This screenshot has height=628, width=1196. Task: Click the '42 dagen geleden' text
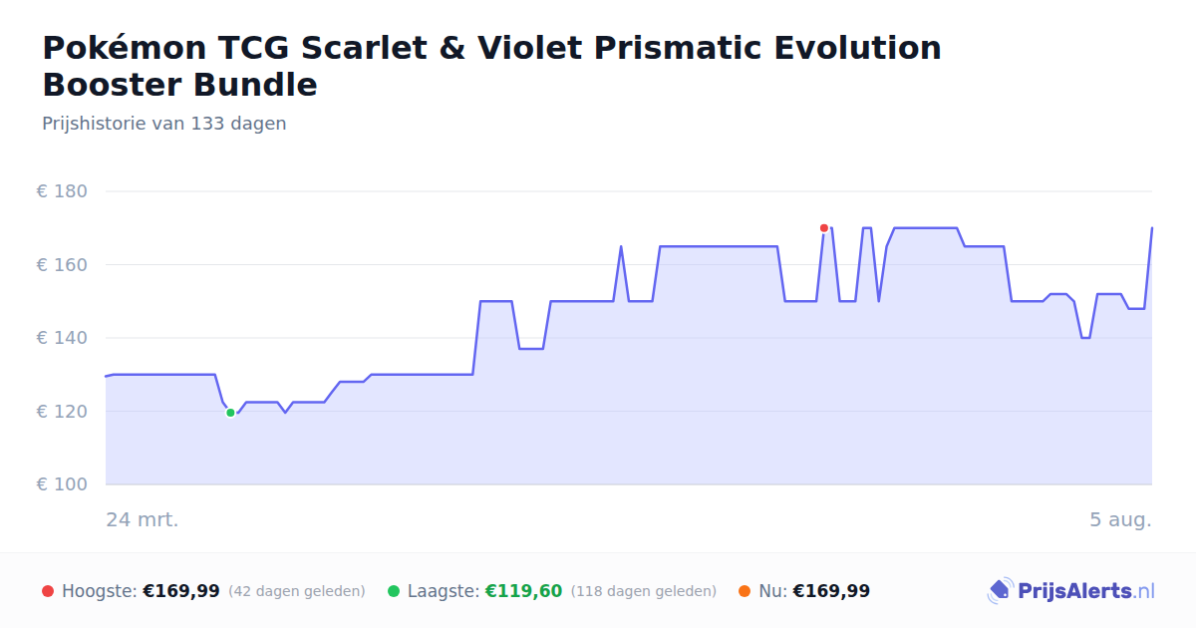tap(297, 591)
